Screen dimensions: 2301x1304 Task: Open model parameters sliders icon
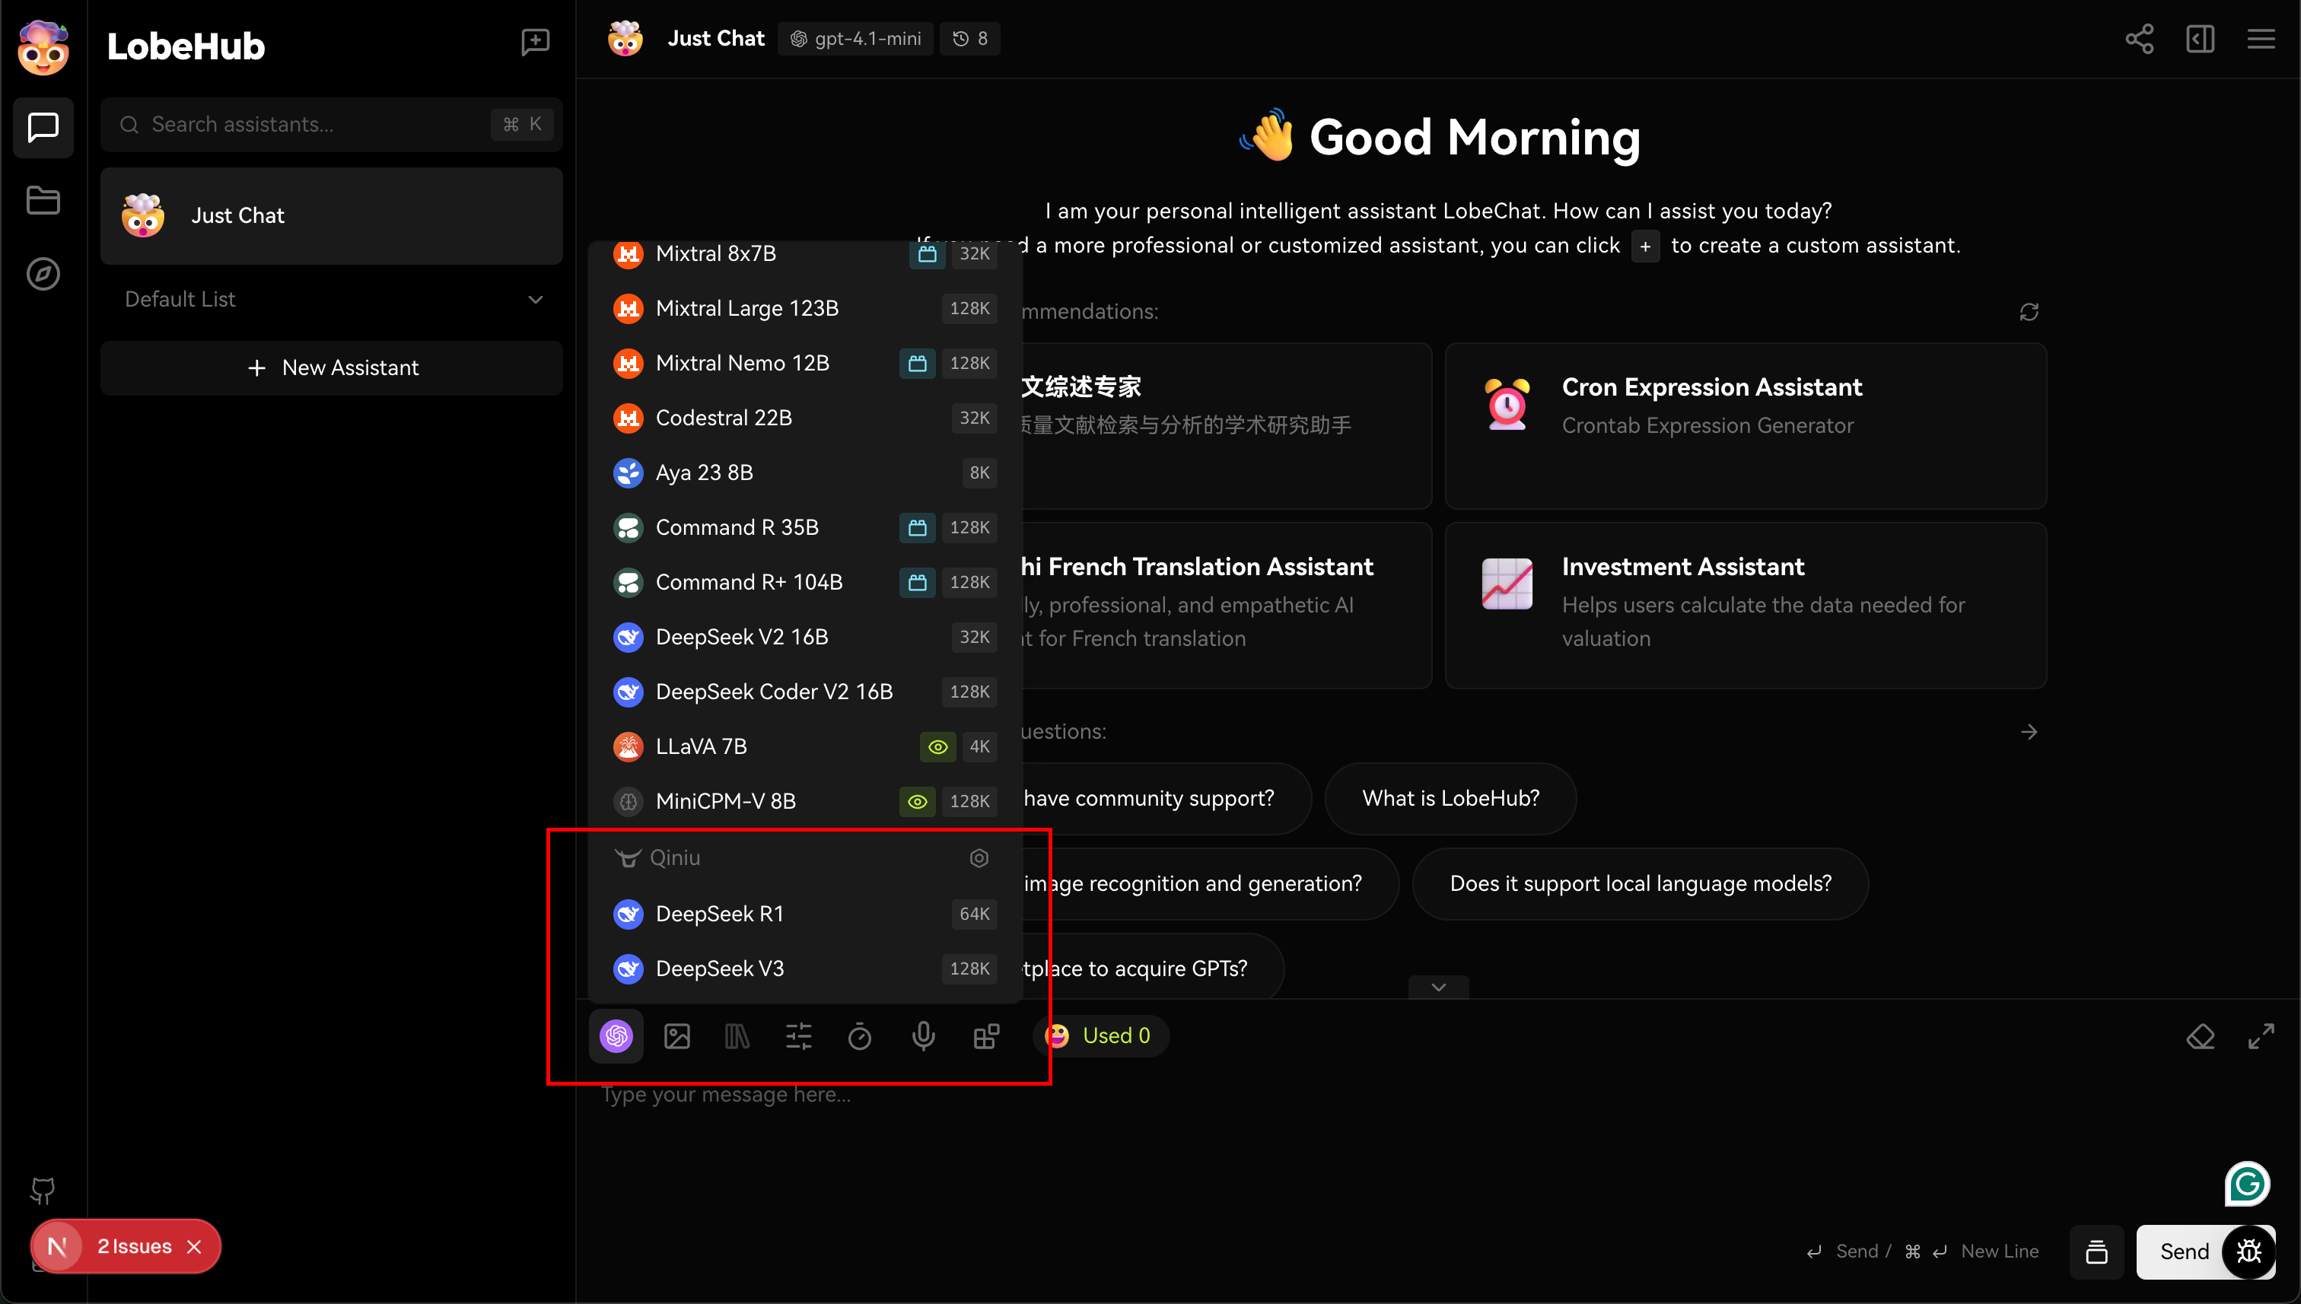pos(799,1036)
